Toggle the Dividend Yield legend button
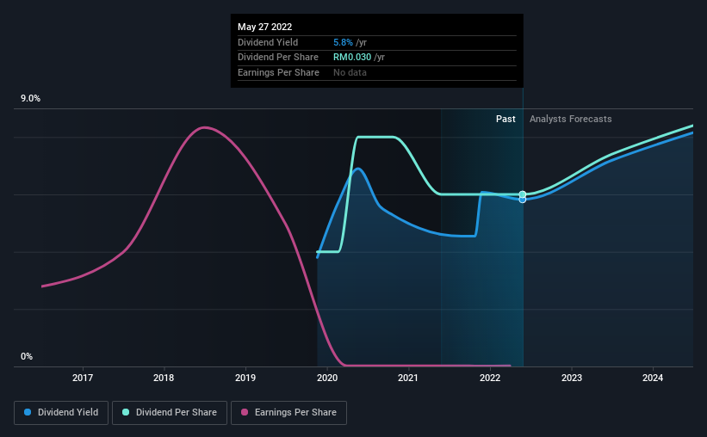The width and height of the screenshot is (707, 437). pyautogui.click(x=61, y=412)
